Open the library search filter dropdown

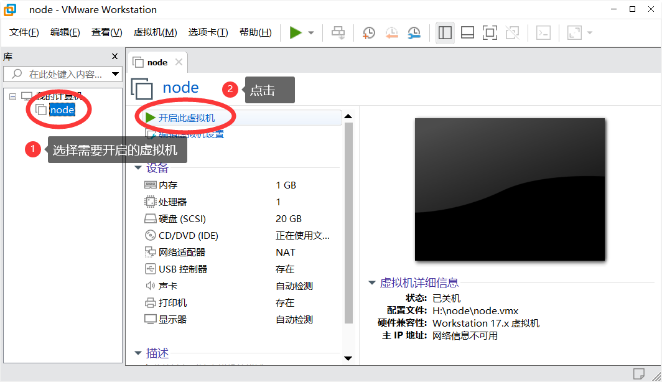(115, 74)
